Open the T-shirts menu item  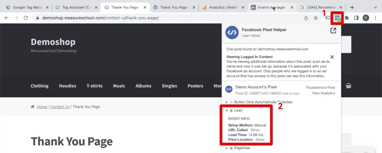[x=94, y=86]
